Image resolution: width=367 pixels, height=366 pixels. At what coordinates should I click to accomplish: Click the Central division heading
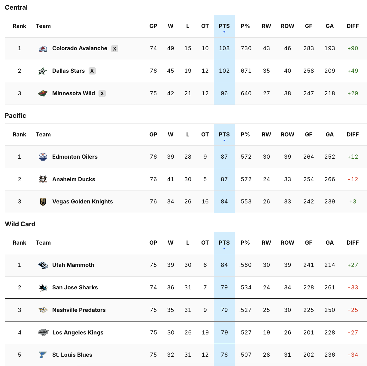[x=16, y=8]
